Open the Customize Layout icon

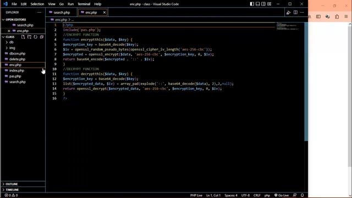pyautogui.click(x=269, y=4)
